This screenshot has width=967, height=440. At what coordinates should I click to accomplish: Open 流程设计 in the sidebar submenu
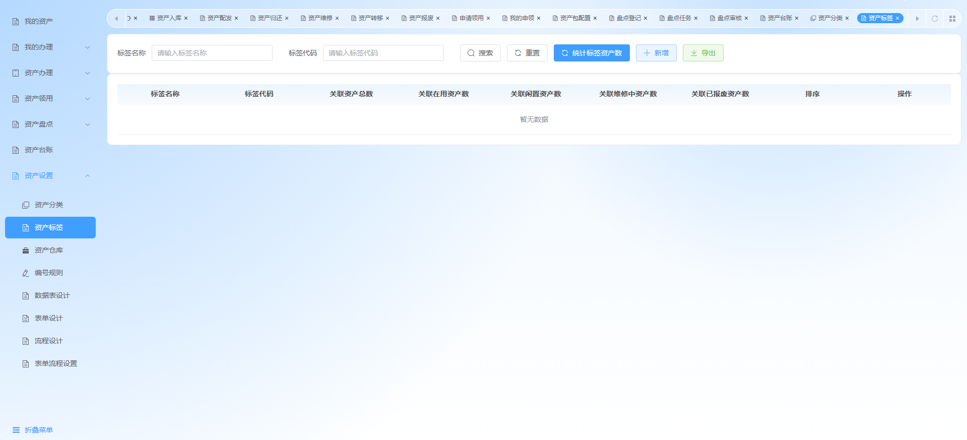(50, 341)
